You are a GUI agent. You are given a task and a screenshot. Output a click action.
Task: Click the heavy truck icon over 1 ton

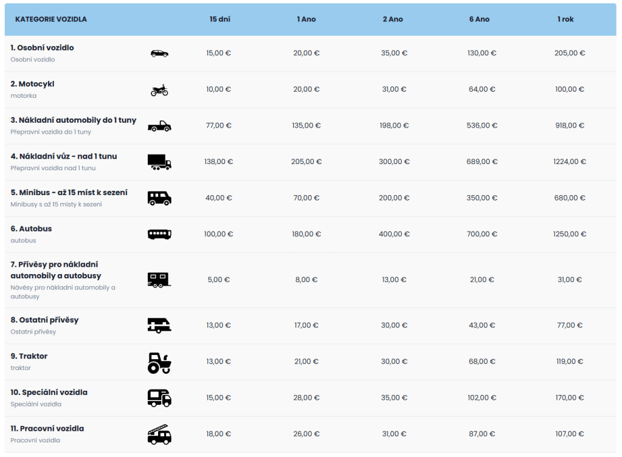159,162
